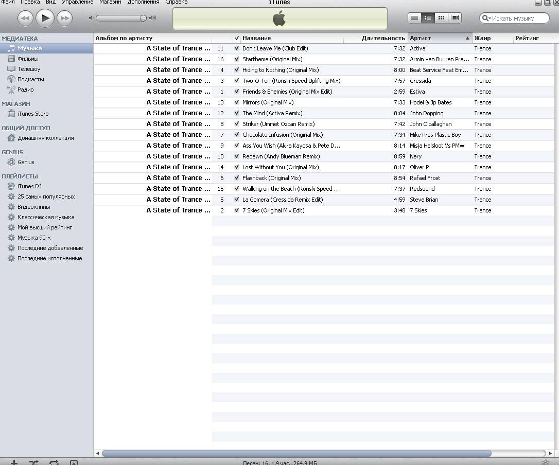This screenshot has width=559, height=465.
Task: Open 25 самых популярных playlist
Action: click(x=46, y=196)
